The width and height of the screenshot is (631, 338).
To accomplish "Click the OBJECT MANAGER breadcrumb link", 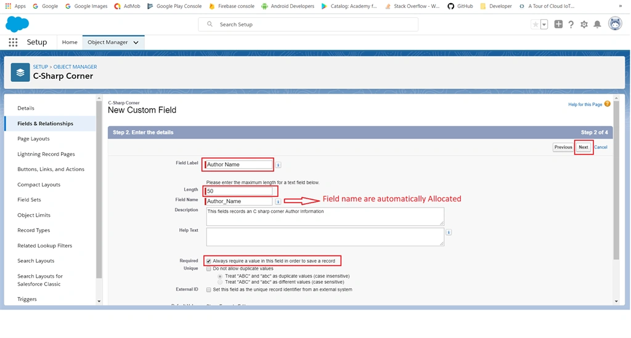I will (x=75, y=66).
